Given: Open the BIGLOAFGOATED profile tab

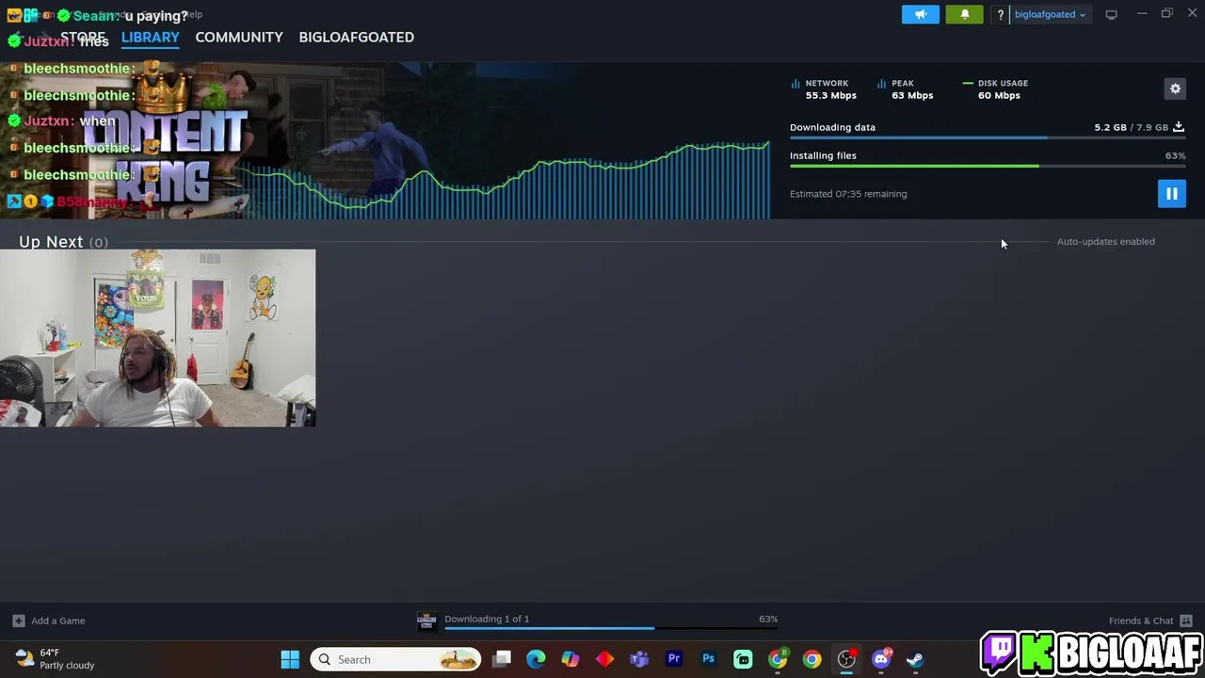Looking at the screenshot, I should (x=356, y=37).
